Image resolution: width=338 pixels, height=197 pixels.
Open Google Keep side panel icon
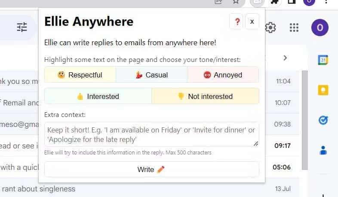pyautogui.click(x=323, y=90)
